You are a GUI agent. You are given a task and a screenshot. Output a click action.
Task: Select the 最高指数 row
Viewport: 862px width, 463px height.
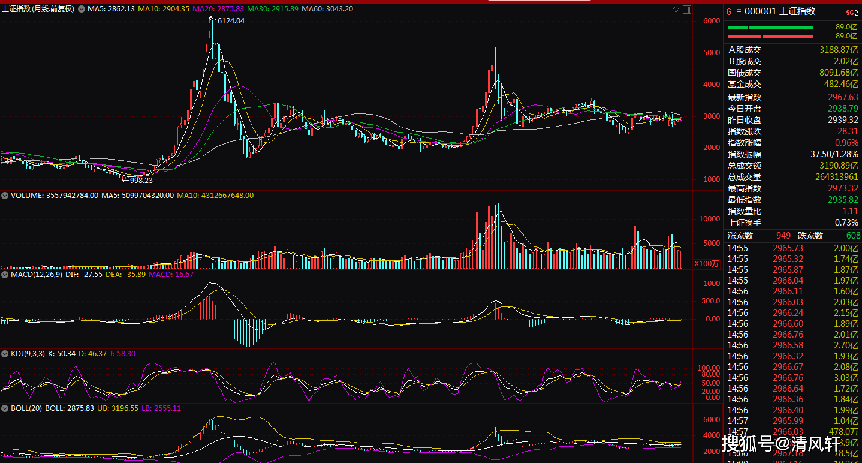(x=792, y=188)
